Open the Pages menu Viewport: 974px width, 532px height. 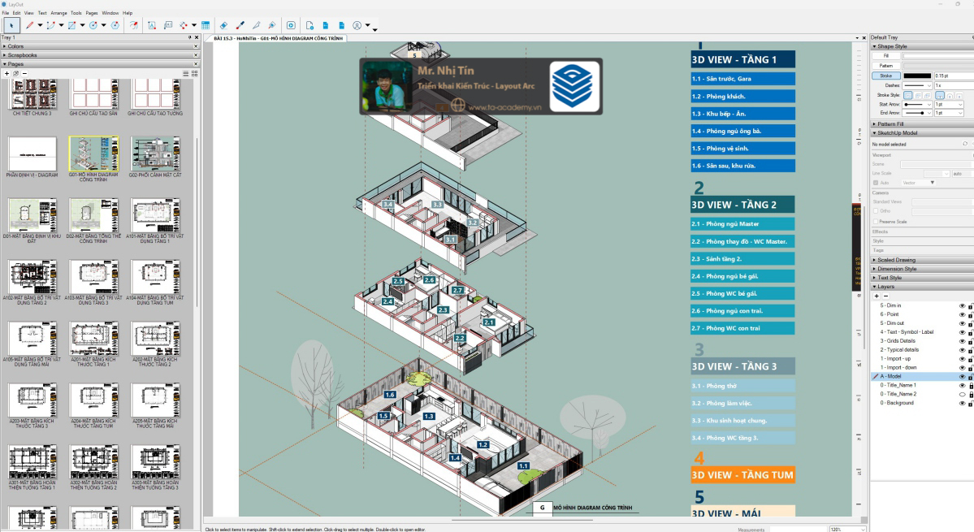[91, 13]
